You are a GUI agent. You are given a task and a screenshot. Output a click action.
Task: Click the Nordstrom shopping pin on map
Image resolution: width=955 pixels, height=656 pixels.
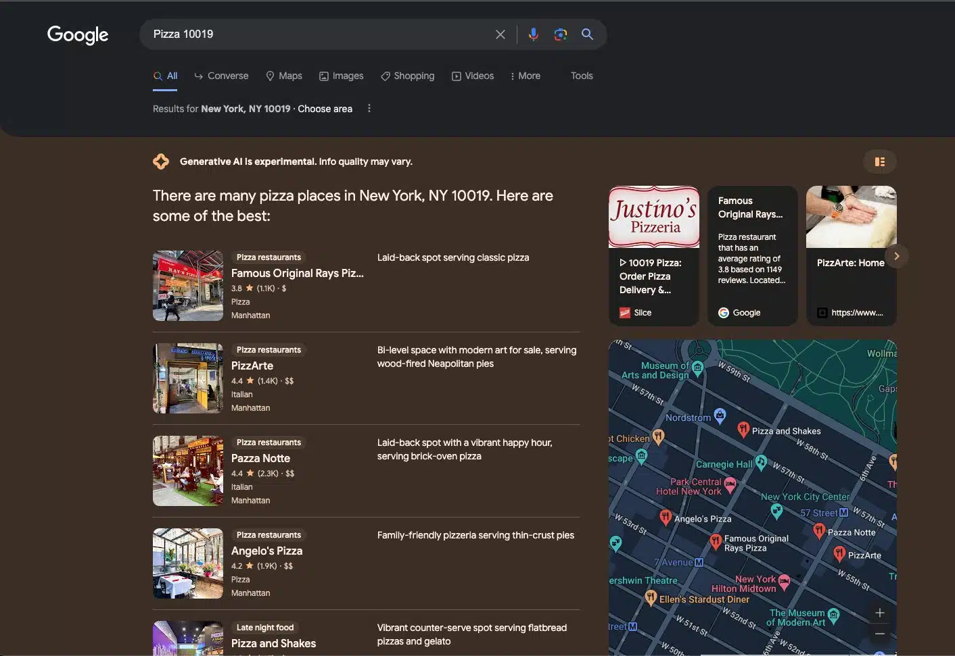click(720, 415)
